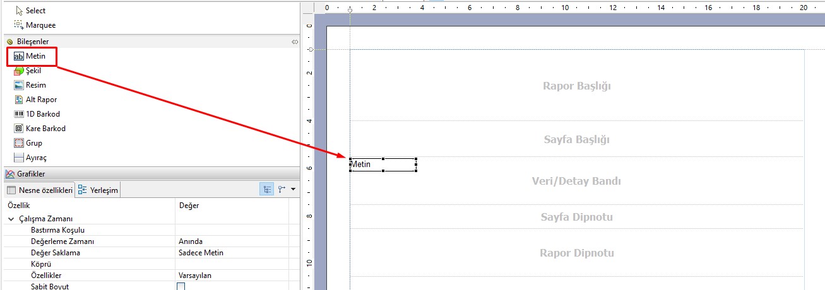This screenshot has width=825, height=290.
Task: Select the Köprü property row
Action: [x=151, y=264]
